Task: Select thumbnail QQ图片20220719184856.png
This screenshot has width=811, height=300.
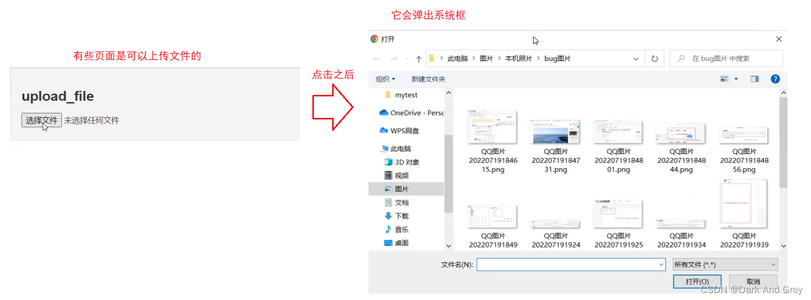Action: [744, 135]
